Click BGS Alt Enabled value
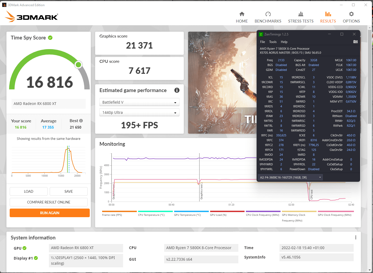 314,65
